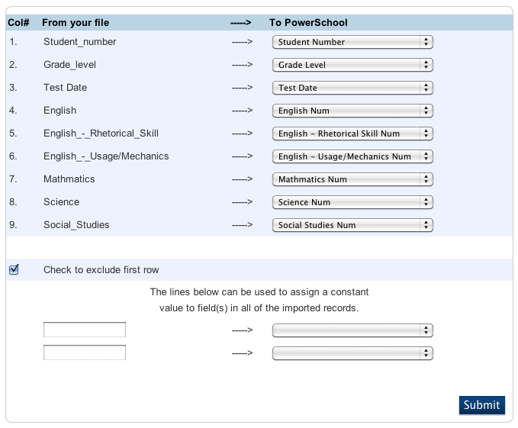The width and height of the screenshot is (518, 428).
Task: Expand English – Rhetorical Skill Num dropdown
Action: (x=352, y=134)
